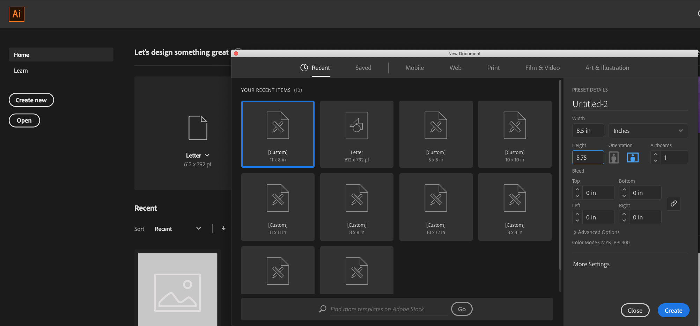Toggle sort direction arrow in Recent section

click(223, 229)
